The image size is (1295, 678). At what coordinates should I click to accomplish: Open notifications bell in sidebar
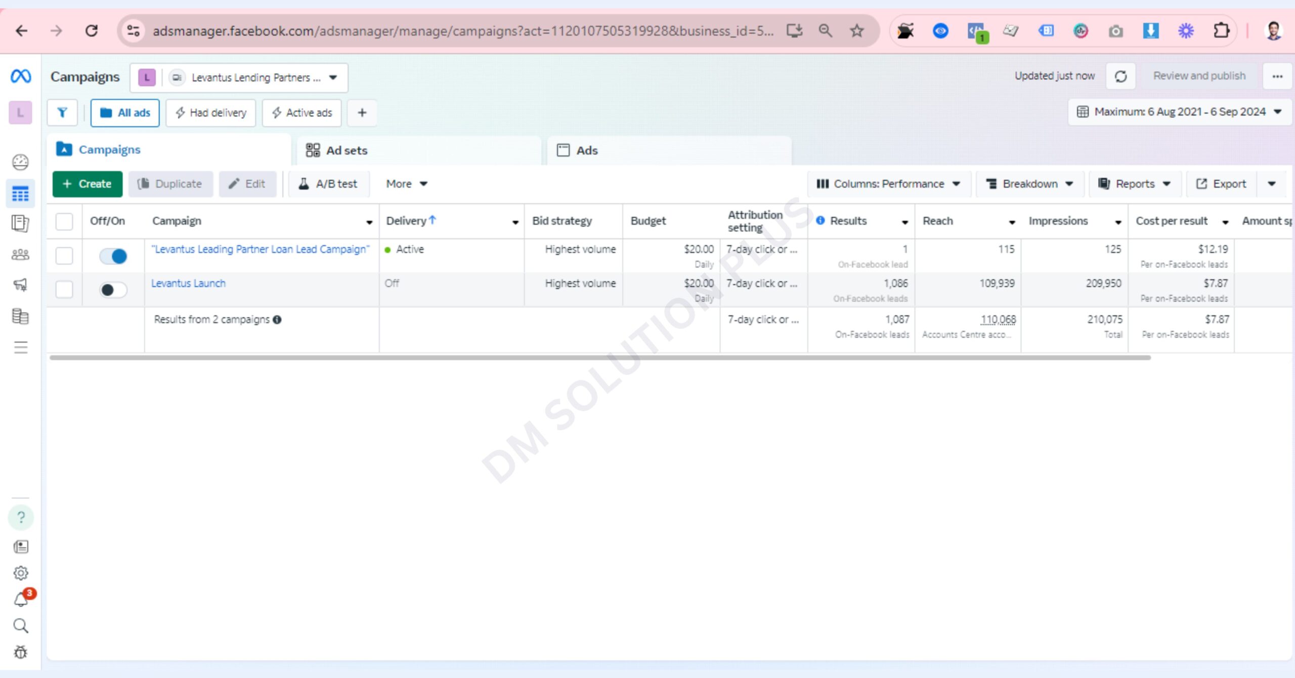point(21,600)
